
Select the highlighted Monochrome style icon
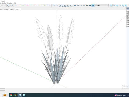93,6
